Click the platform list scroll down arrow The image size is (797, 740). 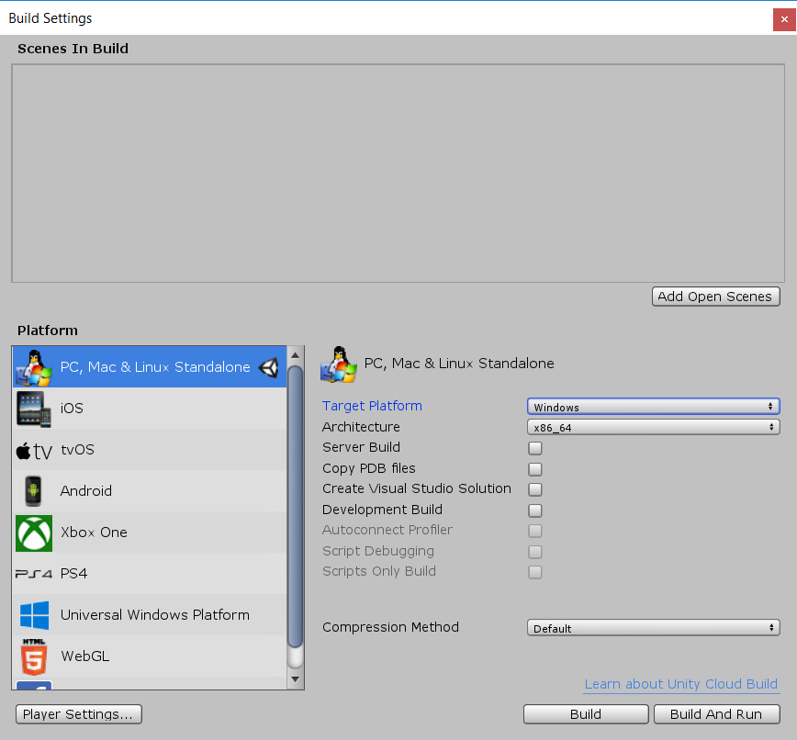point(295,679)
